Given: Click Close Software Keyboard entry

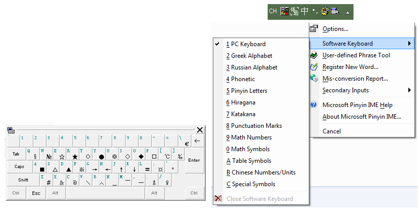Looking at the screenshot, I should pyautogui.click(x=260, y=199).
